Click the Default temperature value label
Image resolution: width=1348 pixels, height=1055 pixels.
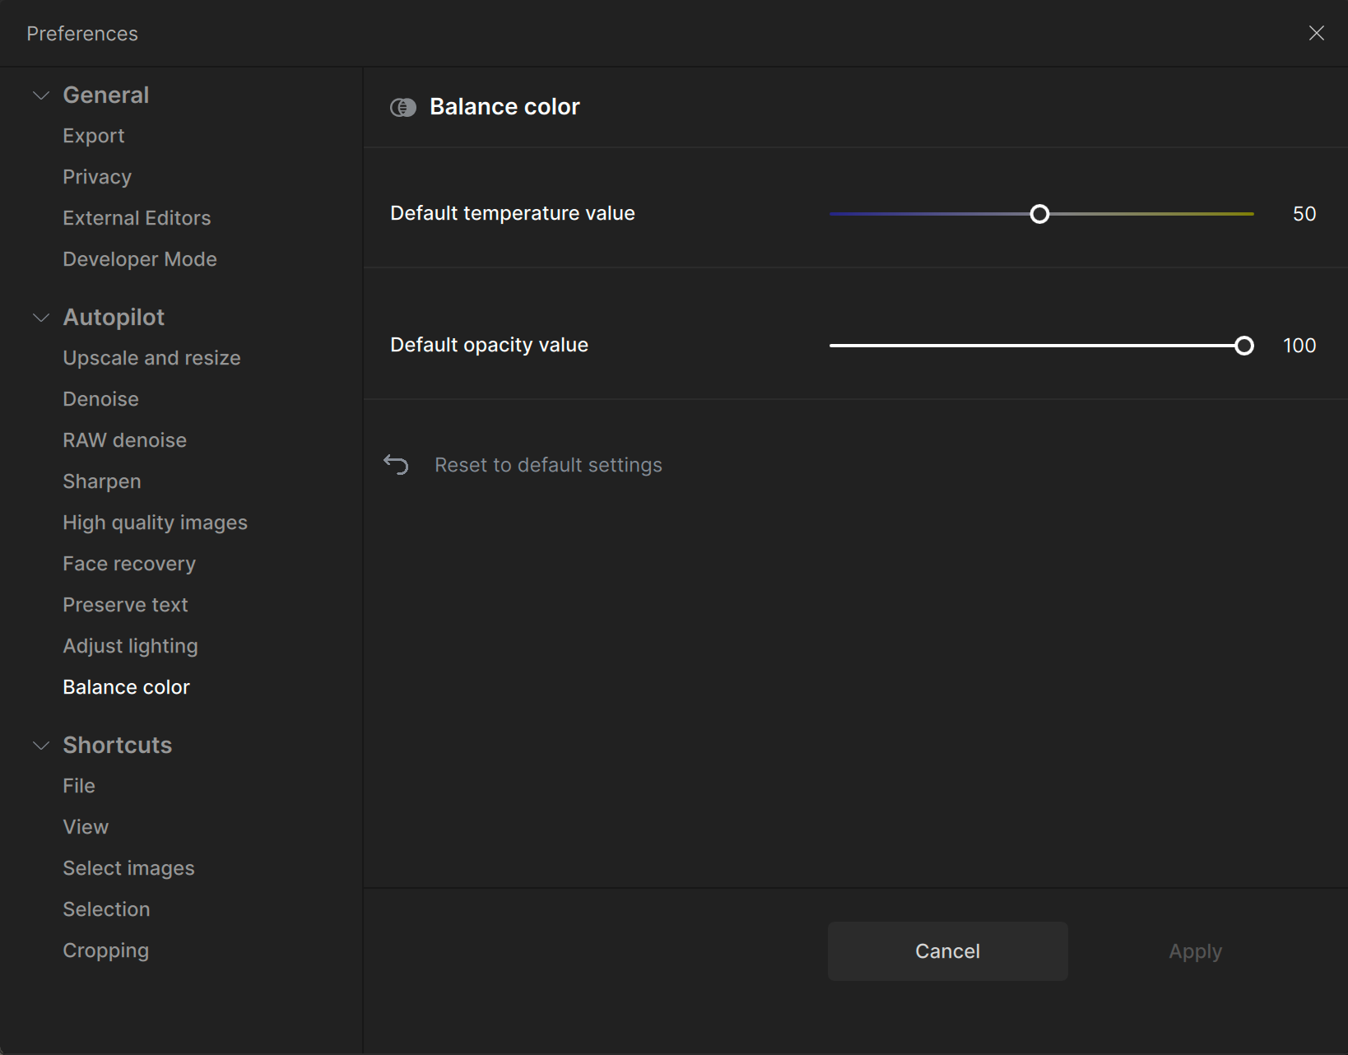pyautogui.click(x=513, y=213)
